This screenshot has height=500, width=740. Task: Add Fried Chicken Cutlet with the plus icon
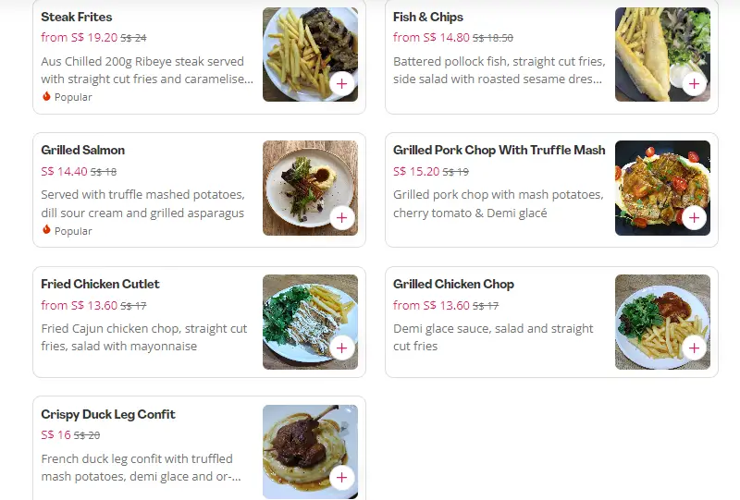click(342, 348)
